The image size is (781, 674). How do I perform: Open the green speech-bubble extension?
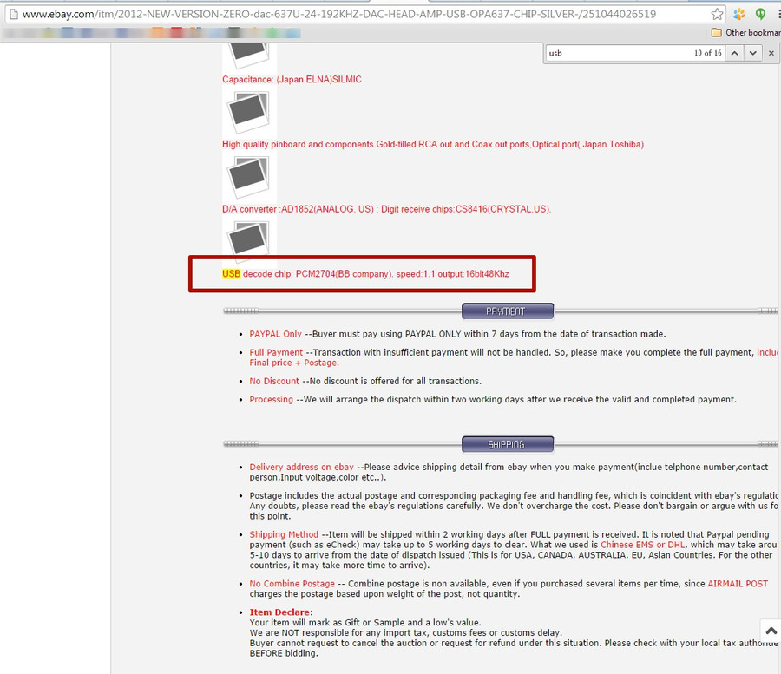coord(760,14)
